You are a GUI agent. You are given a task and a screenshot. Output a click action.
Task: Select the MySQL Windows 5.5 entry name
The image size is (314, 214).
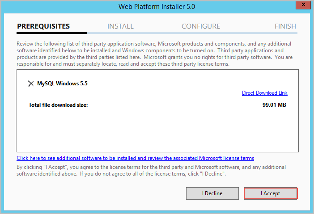[x=62, y=84]
